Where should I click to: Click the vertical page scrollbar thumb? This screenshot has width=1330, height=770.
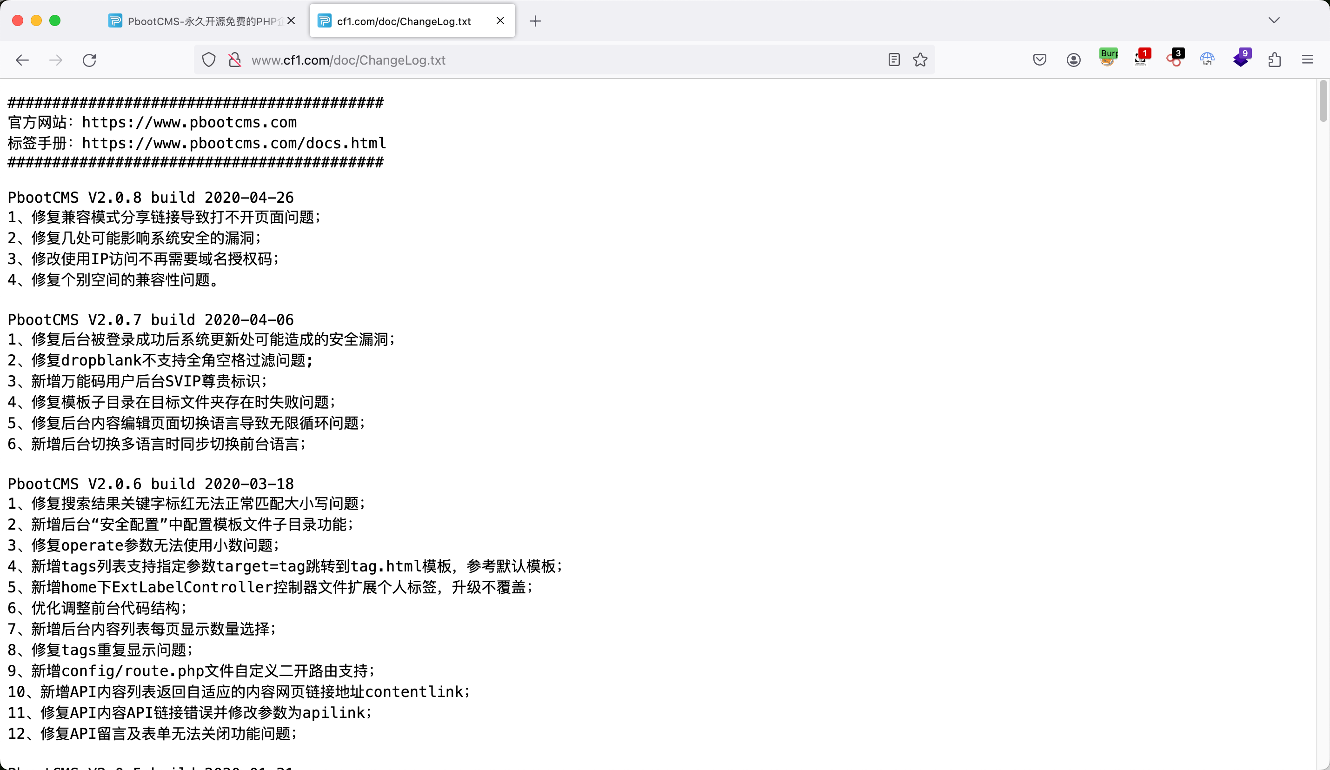tap(1323, 101)
